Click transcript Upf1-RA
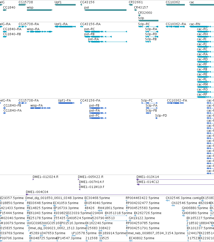214x242 pixels. [65, 27]
